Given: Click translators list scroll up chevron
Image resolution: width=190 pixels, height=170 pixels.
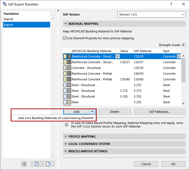Looking at the screenshot, I should 52,19.
